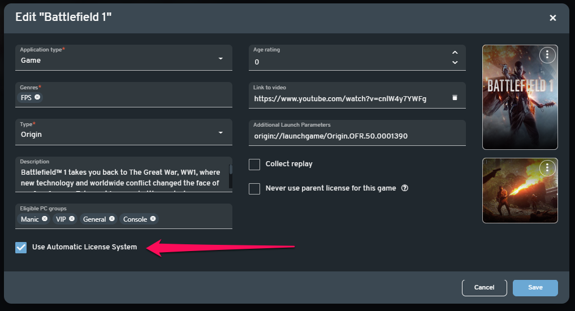The image size is (575, 311).
Task: Toggle Use Automatic License System checkbox
Action: coord(21,248)
